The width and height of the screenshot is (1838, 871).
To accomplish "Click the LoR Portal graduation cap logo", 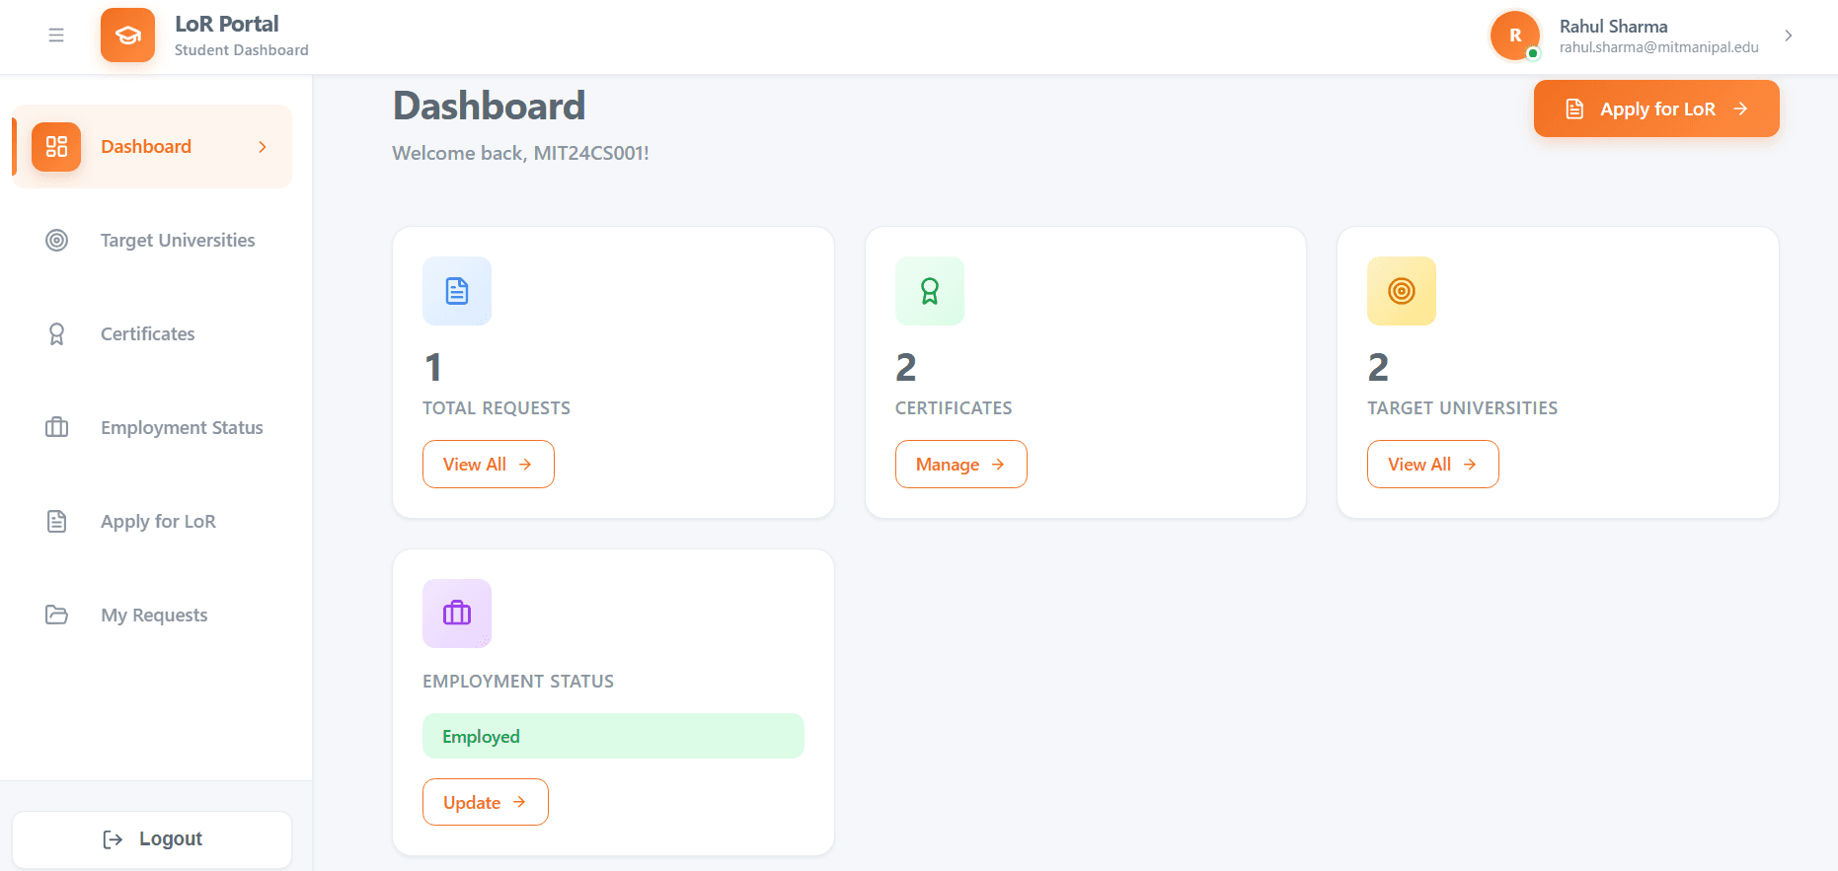I will pos(127,36).
